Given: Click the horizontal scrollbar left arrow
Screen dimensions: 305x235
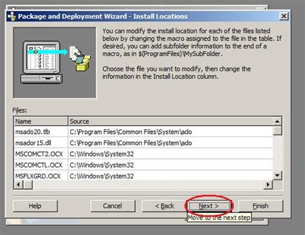Looking at the screenshot, I should coord(19,185).
